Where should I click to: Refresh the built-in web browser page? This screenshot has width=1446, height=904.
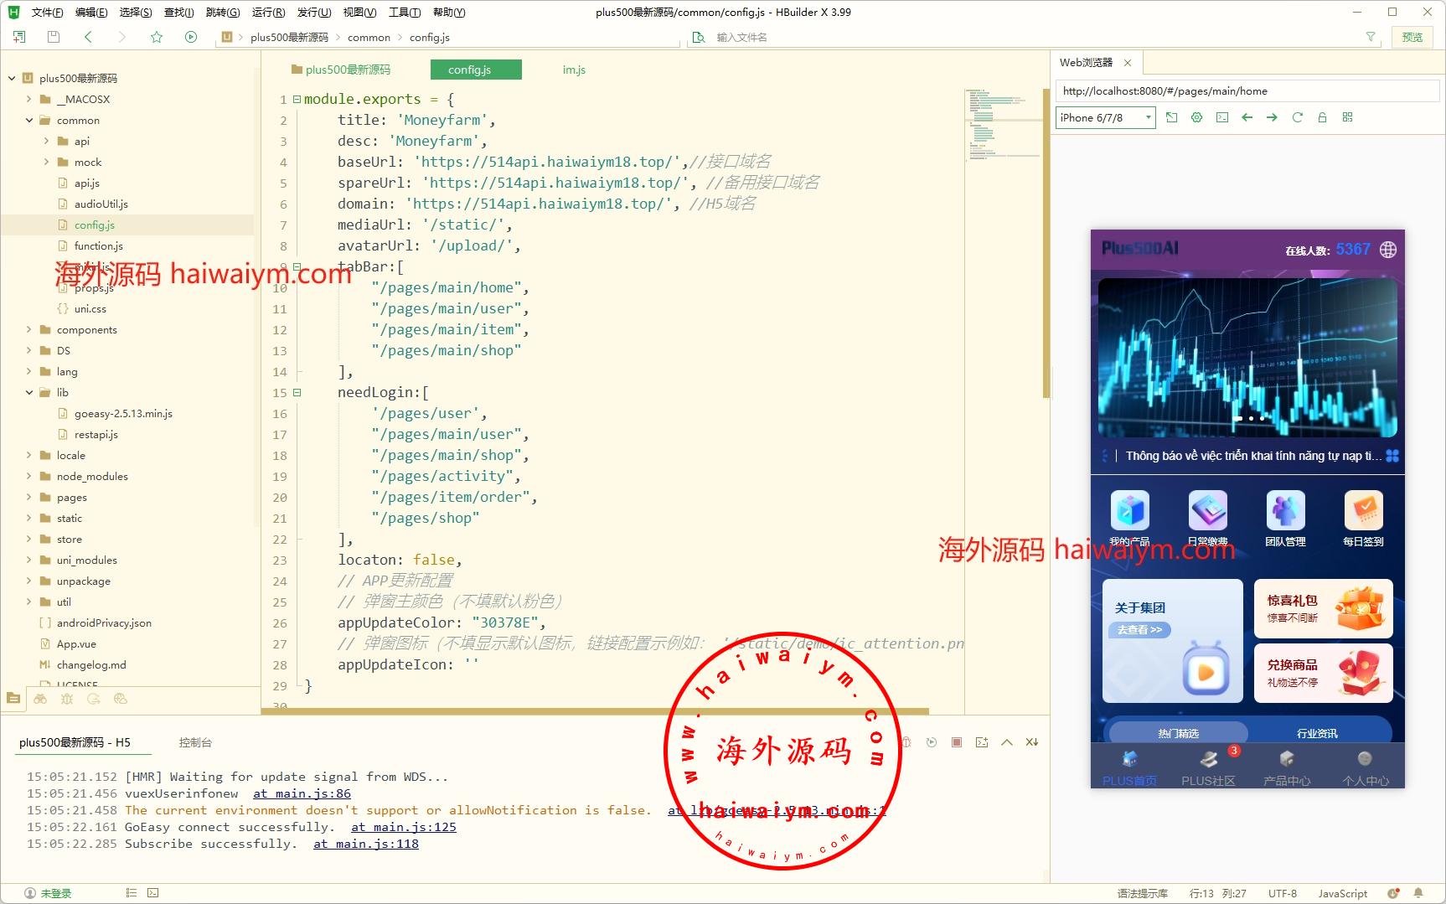coord(1297,117)
